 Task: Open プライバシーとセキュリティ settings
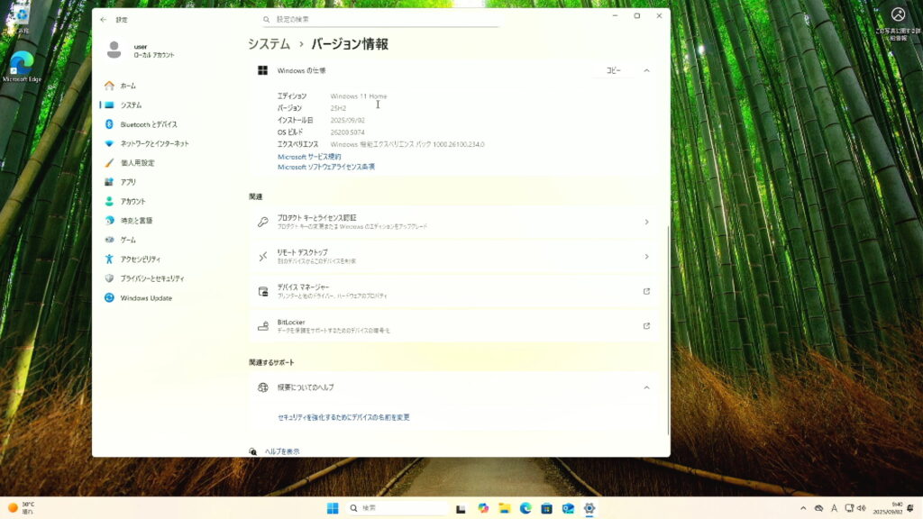[151, 278]
